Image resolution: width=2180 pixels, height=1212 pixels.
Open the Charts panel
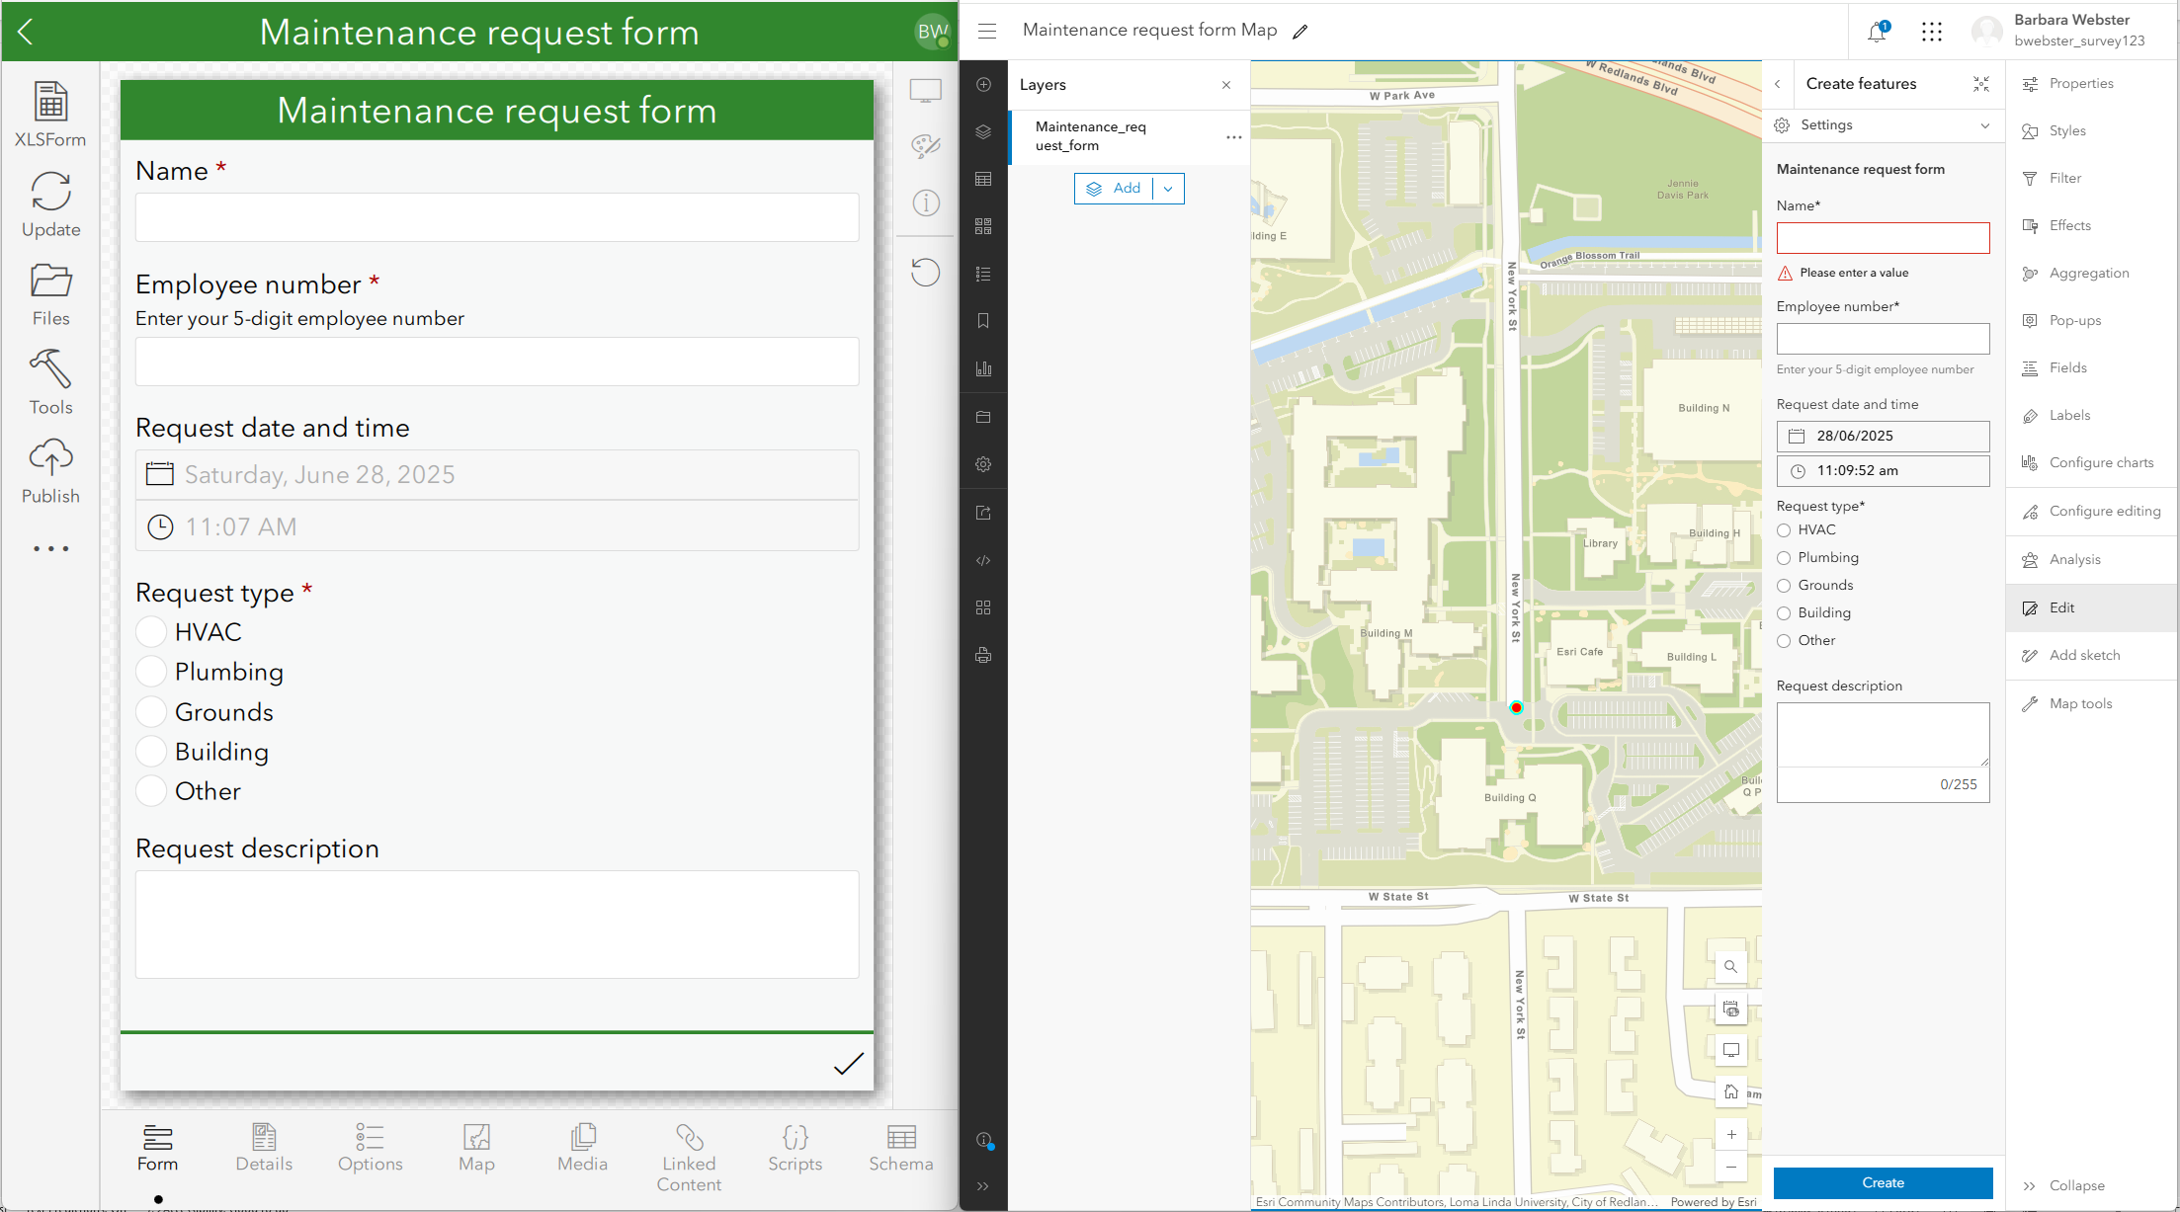[983, 367]
